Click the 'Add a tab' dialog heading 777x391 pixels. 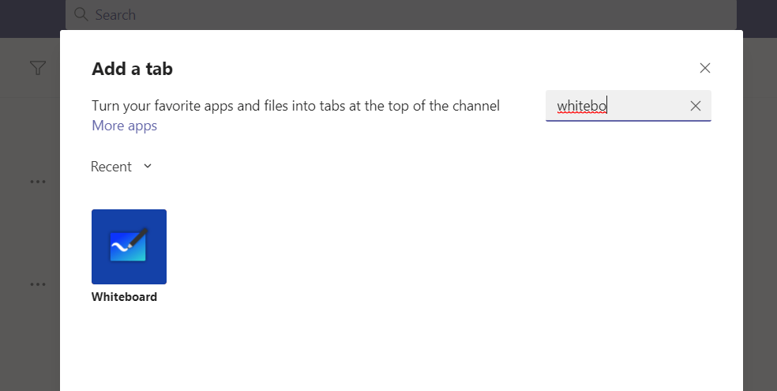(132, 69)
